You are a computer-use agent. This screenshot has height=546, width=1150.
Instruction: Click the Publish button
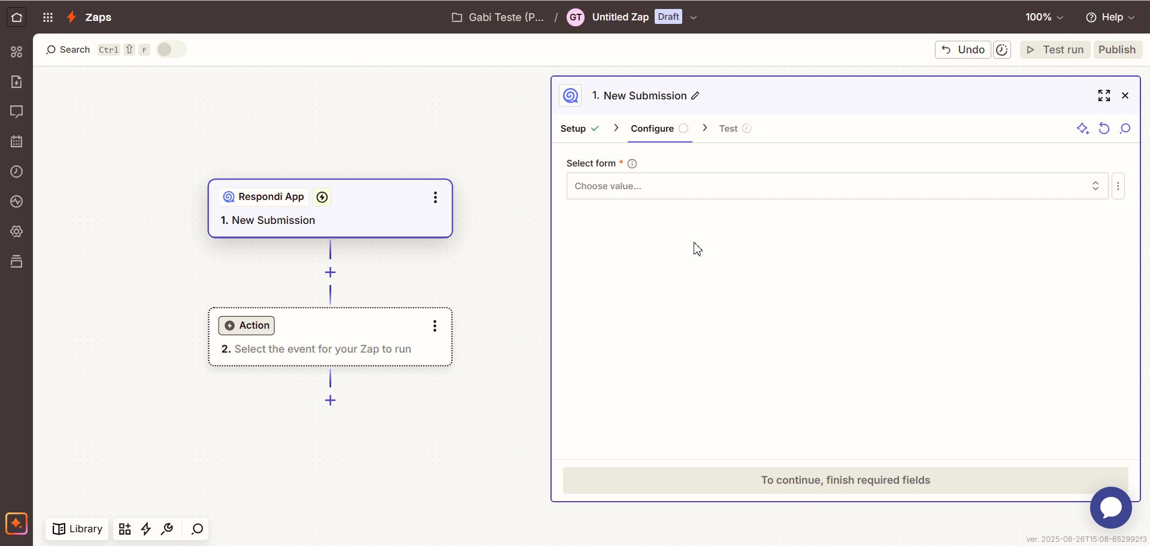[1117, 50]
